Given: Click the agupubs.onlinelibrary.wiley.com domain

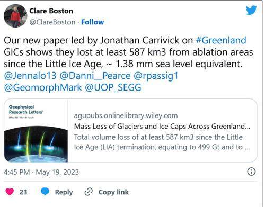Looking at the screenshot, I should [x=126, y=116].
